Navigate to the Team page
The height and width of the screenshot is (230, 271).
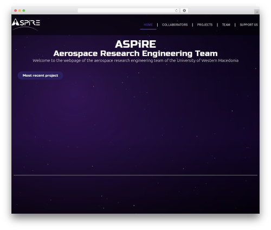tap(226, 25)
